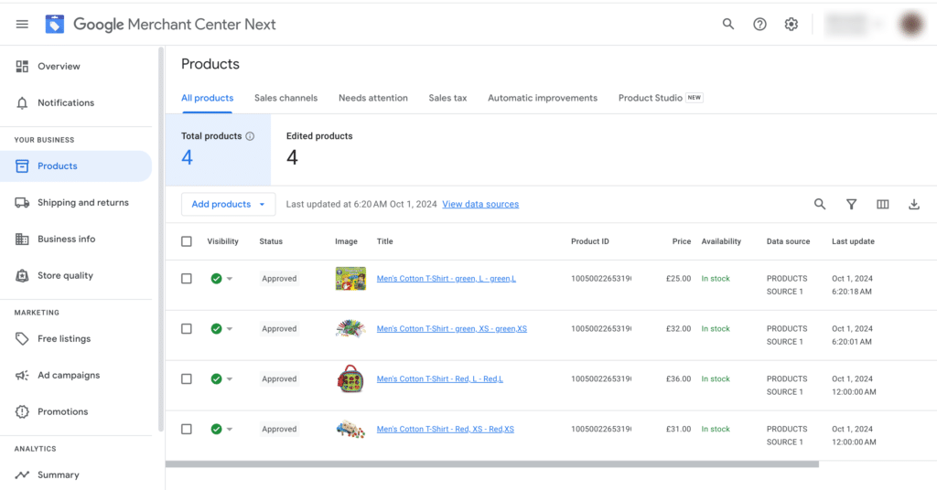Switch to Sales channels tab
This screenshot has height=490, width=937.
click(285, 98)
